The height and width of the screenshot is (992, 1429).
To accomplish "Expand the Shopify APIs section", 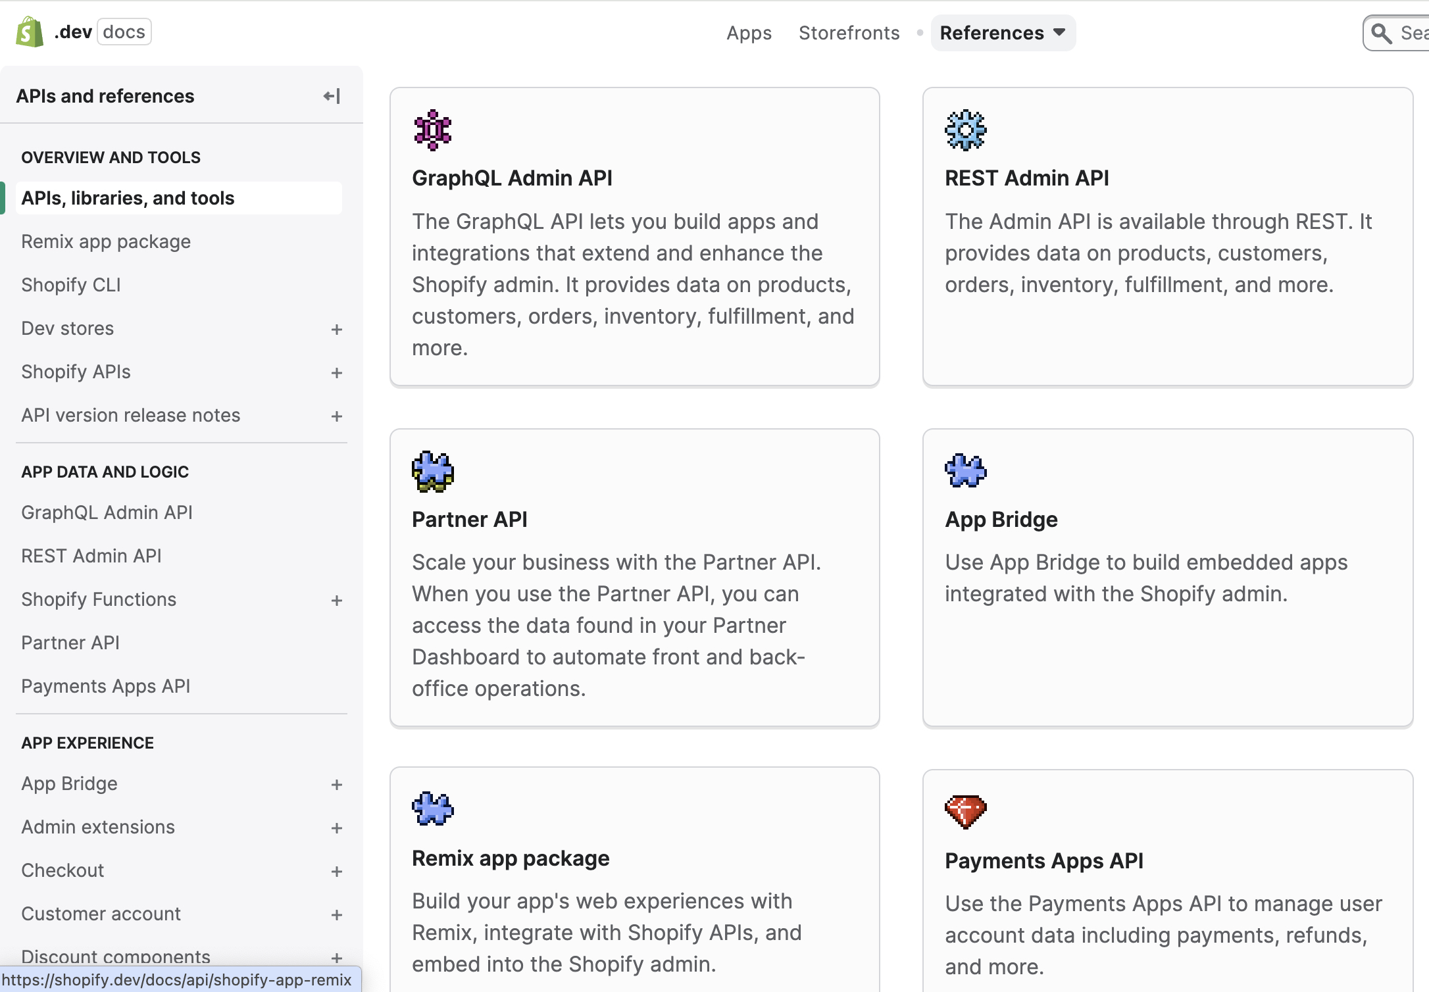I will [x=337, y=372].
